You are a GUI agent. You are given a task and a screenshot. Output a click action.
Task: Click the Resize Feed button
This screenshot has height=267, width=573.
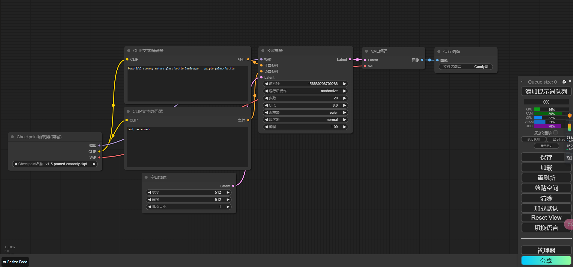(15, 262)
